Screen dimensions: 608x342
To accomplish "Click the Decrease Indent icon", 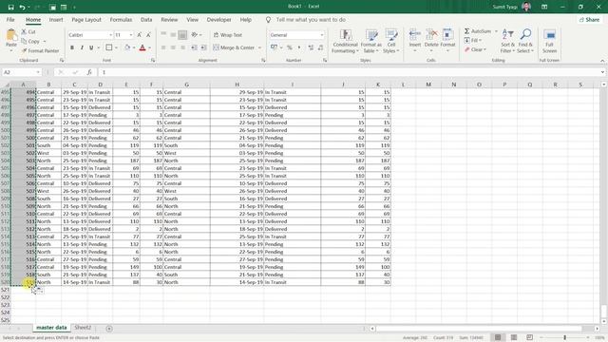I will [194, 47].
